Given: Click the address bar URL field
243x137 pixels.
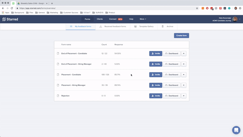Looking at the screenshot, I should coord(105,8).
